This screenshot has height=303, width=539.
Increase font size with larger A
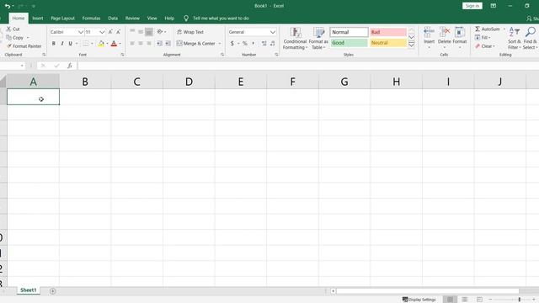click(110, 32)
